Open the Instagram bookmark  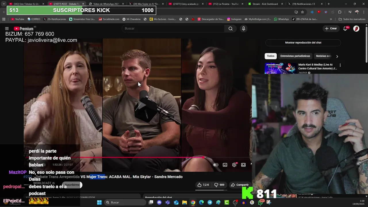point(234,19)
